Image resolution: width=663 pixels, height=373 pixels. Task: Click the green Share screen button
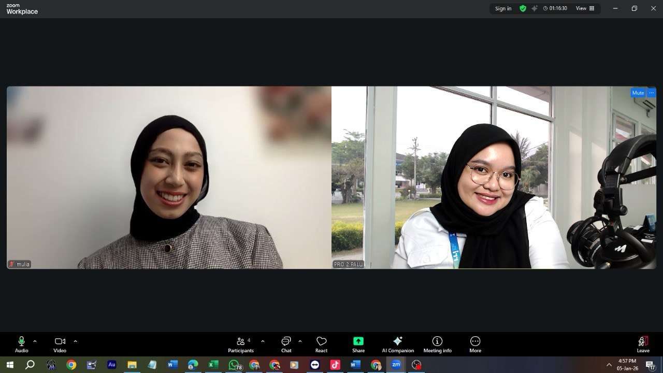[x=358, y=344]
